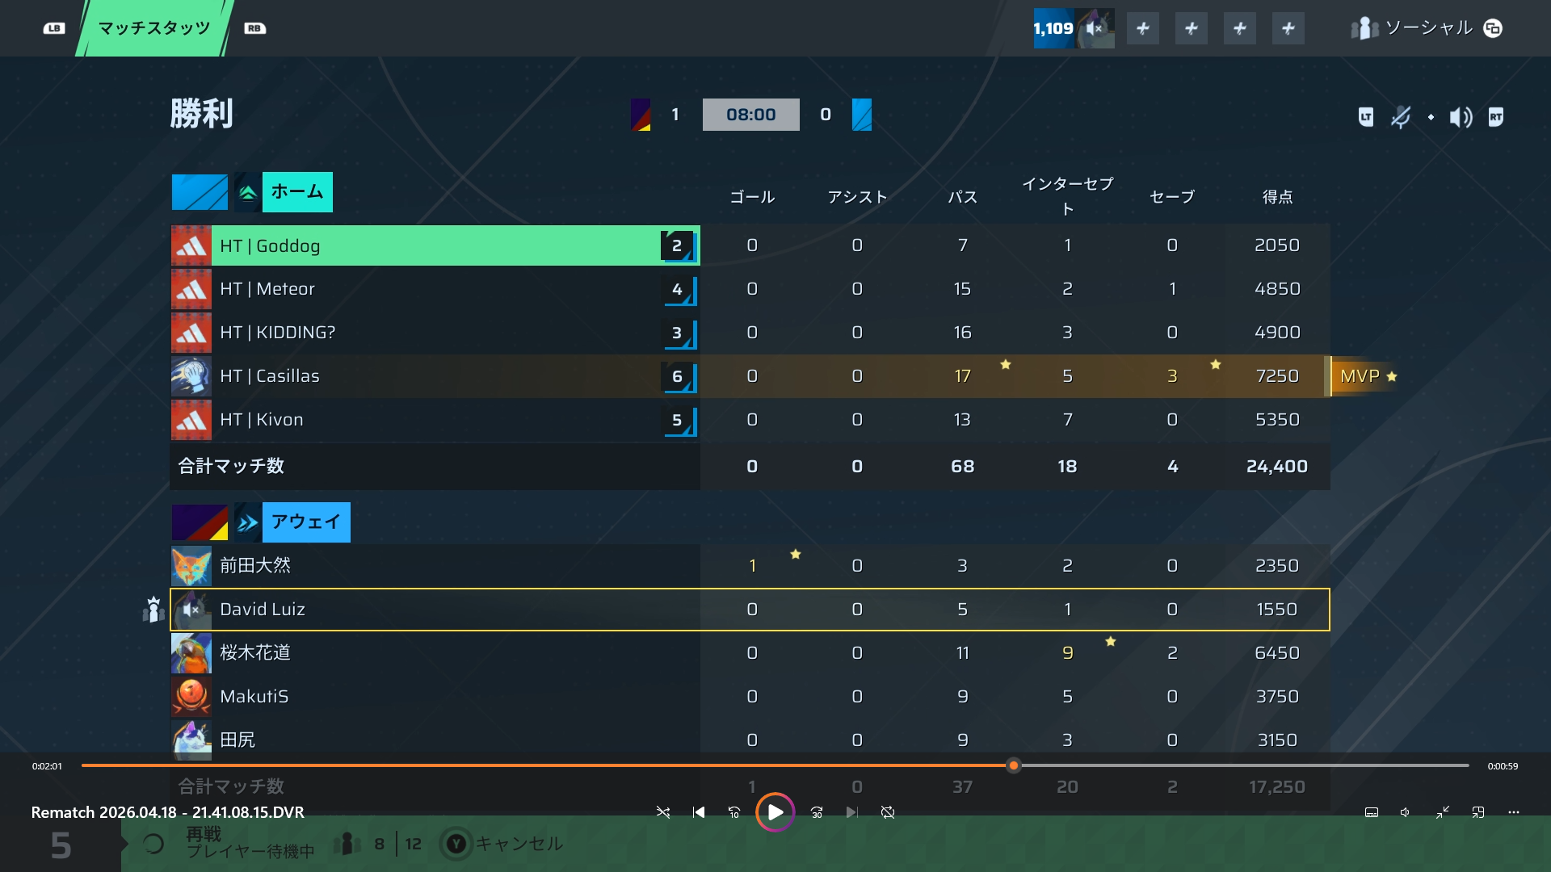Open the ソーシャル social menu
The height and width of the screenshot is (872, 1551).
point(1427,28)
